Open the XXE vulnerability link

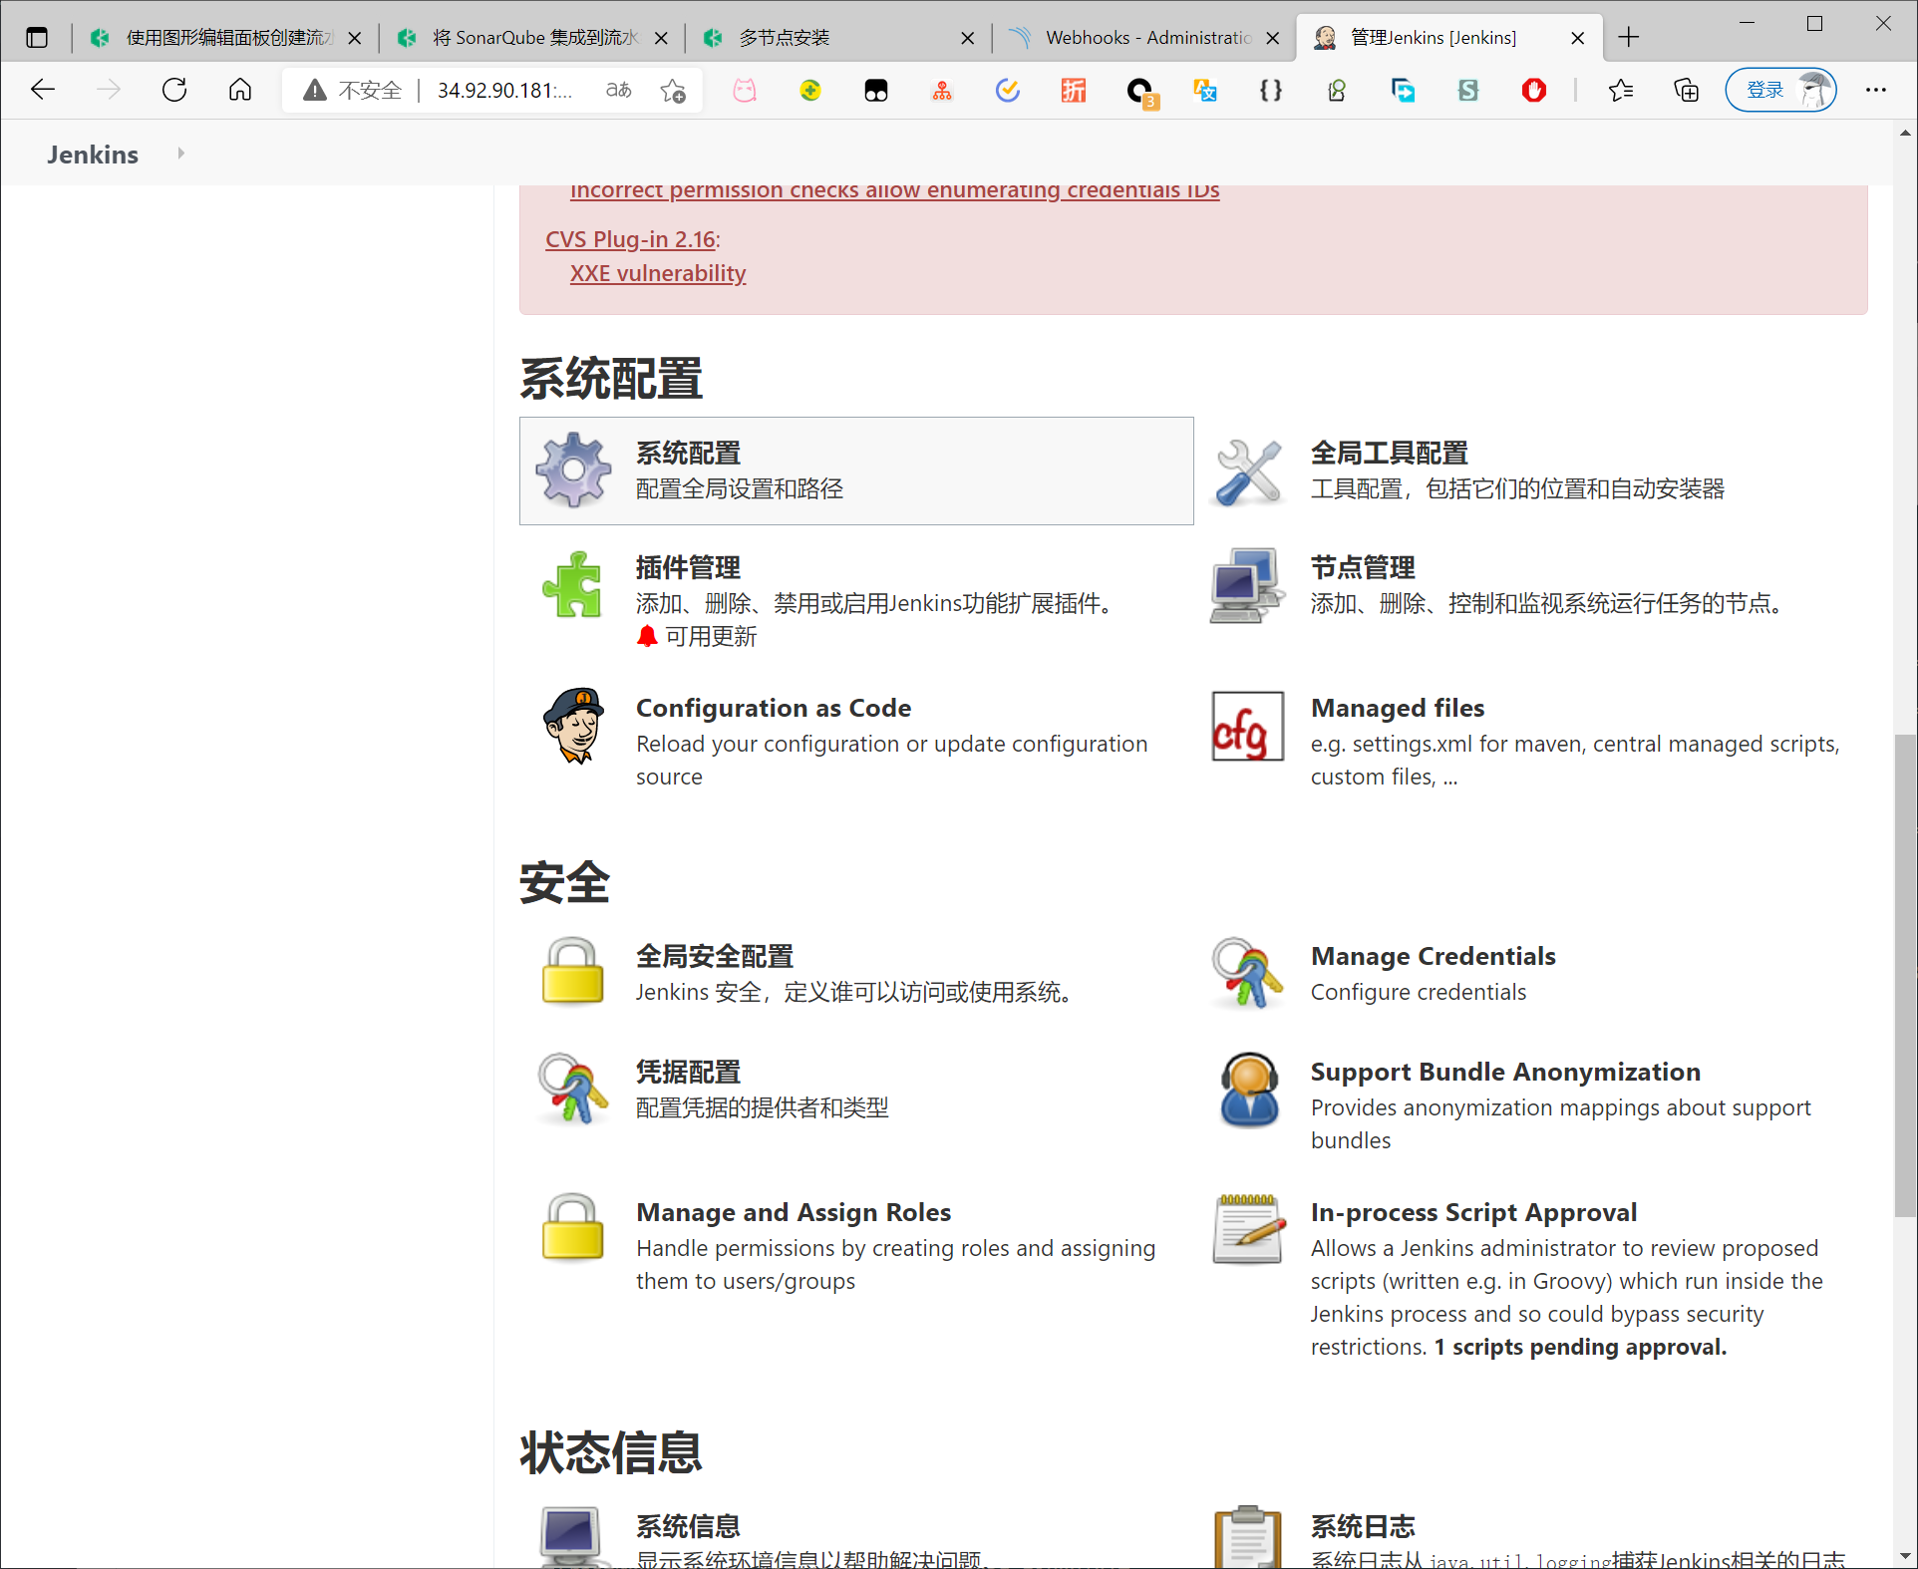coord(657,273)
